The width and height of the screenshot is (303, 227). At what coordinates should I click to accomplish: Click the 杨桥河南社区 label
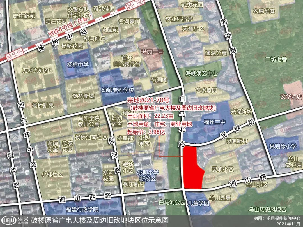[91, 137]
